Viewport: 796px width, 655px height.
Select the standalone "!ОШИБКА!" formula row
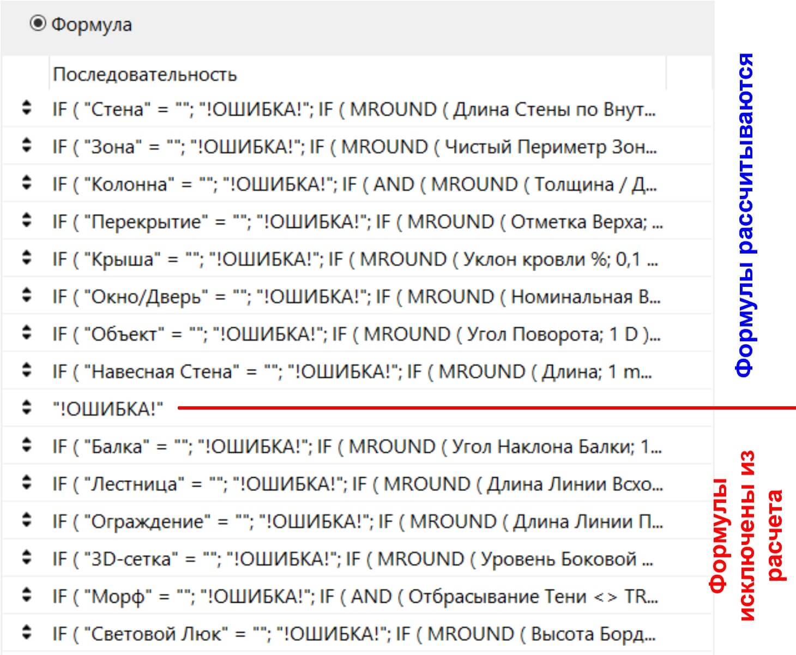click(357, 408)
